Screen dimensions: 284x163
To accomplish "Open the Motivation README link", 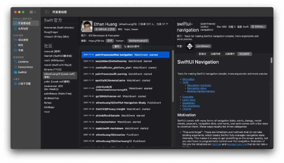I will point(188,79).
